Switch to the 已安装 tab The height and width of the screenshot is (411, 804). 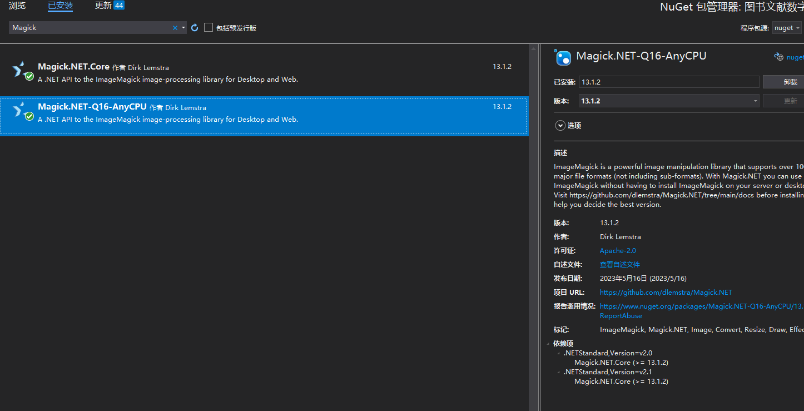(60, 6)
